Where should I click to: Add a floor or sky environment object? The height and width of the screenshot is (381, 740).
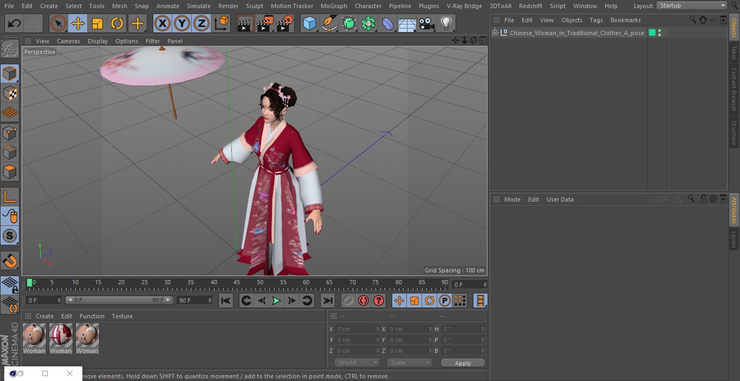[x=407, y=23]
